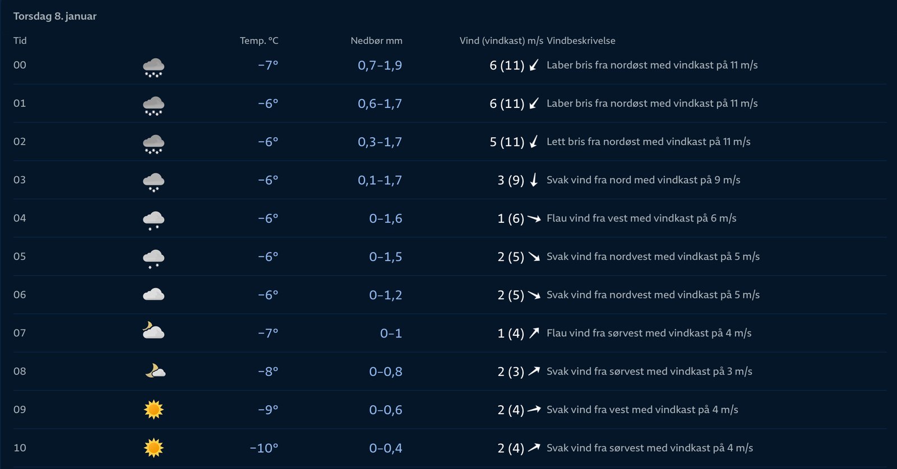Viewport: 897px width, 469px height.
Task: Click the north wind arrow at hour 03
Action: pos(534,180)
